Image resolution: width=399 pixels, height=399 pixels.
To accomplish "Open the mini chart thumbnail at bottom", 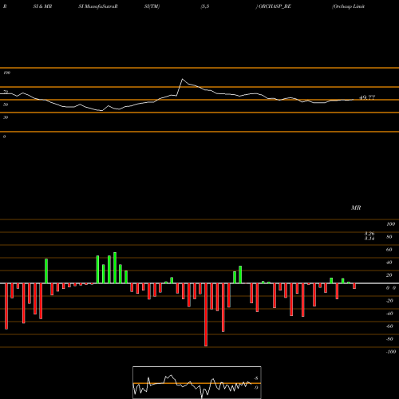I will tap(197, 382).
